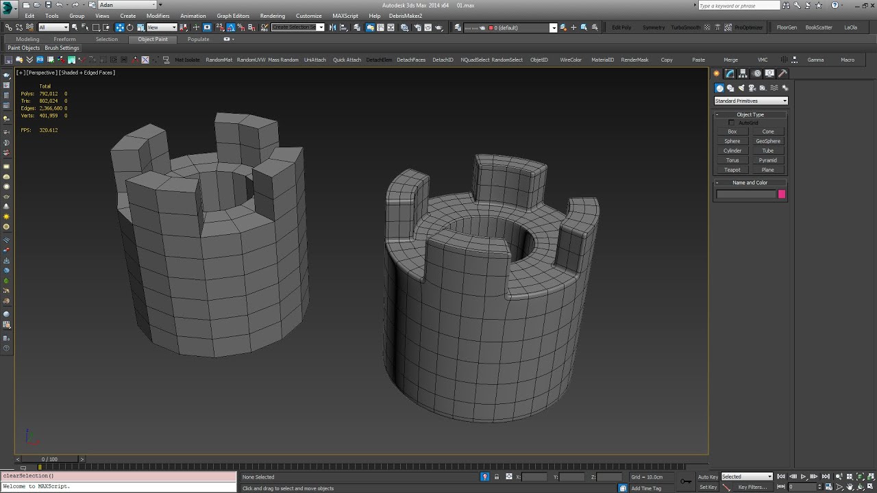Open the Utilities hammer panel tab
The height and width of the screenshot is (493, 877).
click(783, 73)
